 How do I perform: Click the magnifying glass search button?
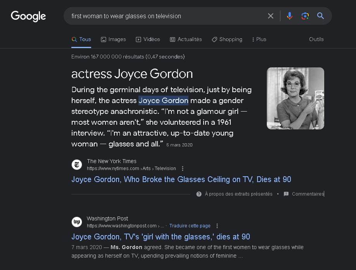pyautogui.click(x=320, y=16)
